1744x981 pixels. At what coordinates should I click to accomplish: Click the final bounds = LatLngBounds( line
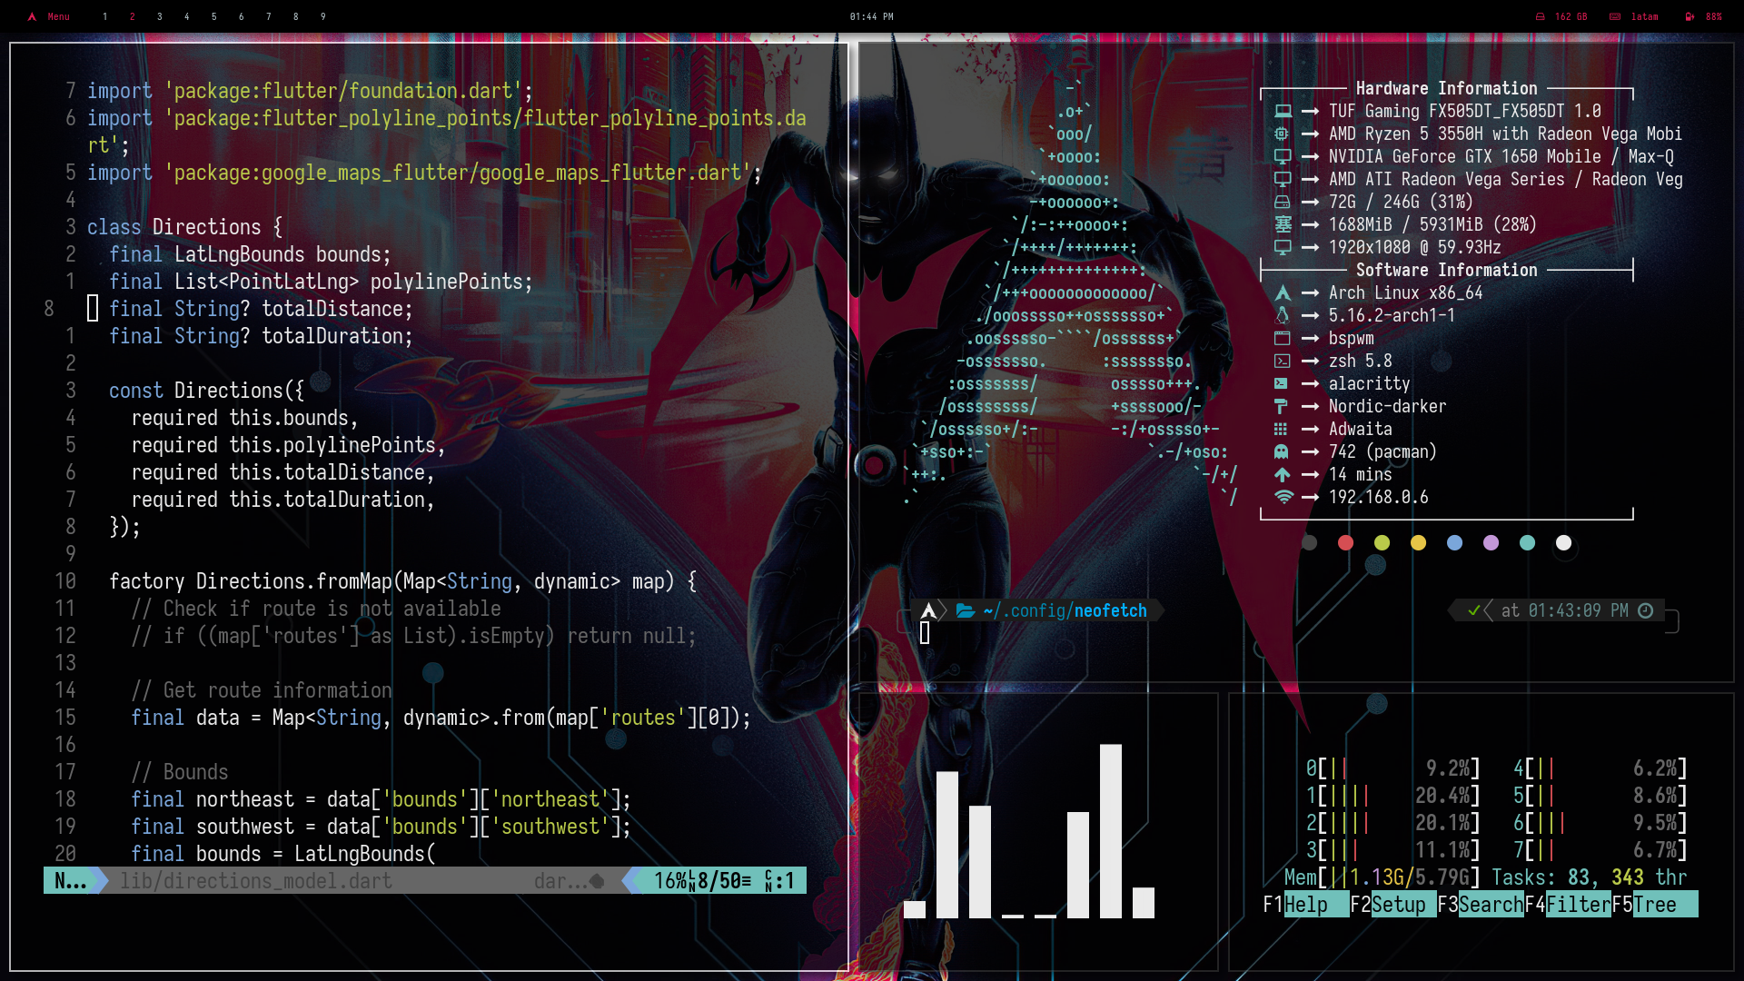click(283, 854)
